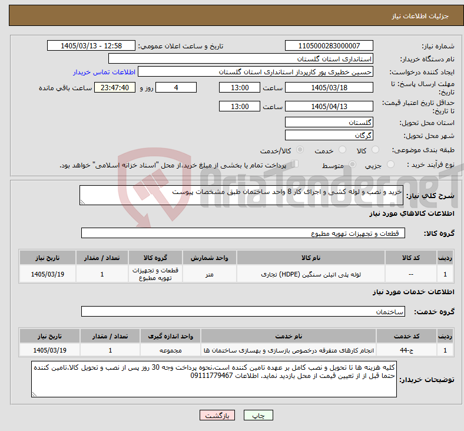Toggle the اسناد خزانه اسلامی payment checkbox
Viewport: 464px width, 431px height.
[294, 164]
